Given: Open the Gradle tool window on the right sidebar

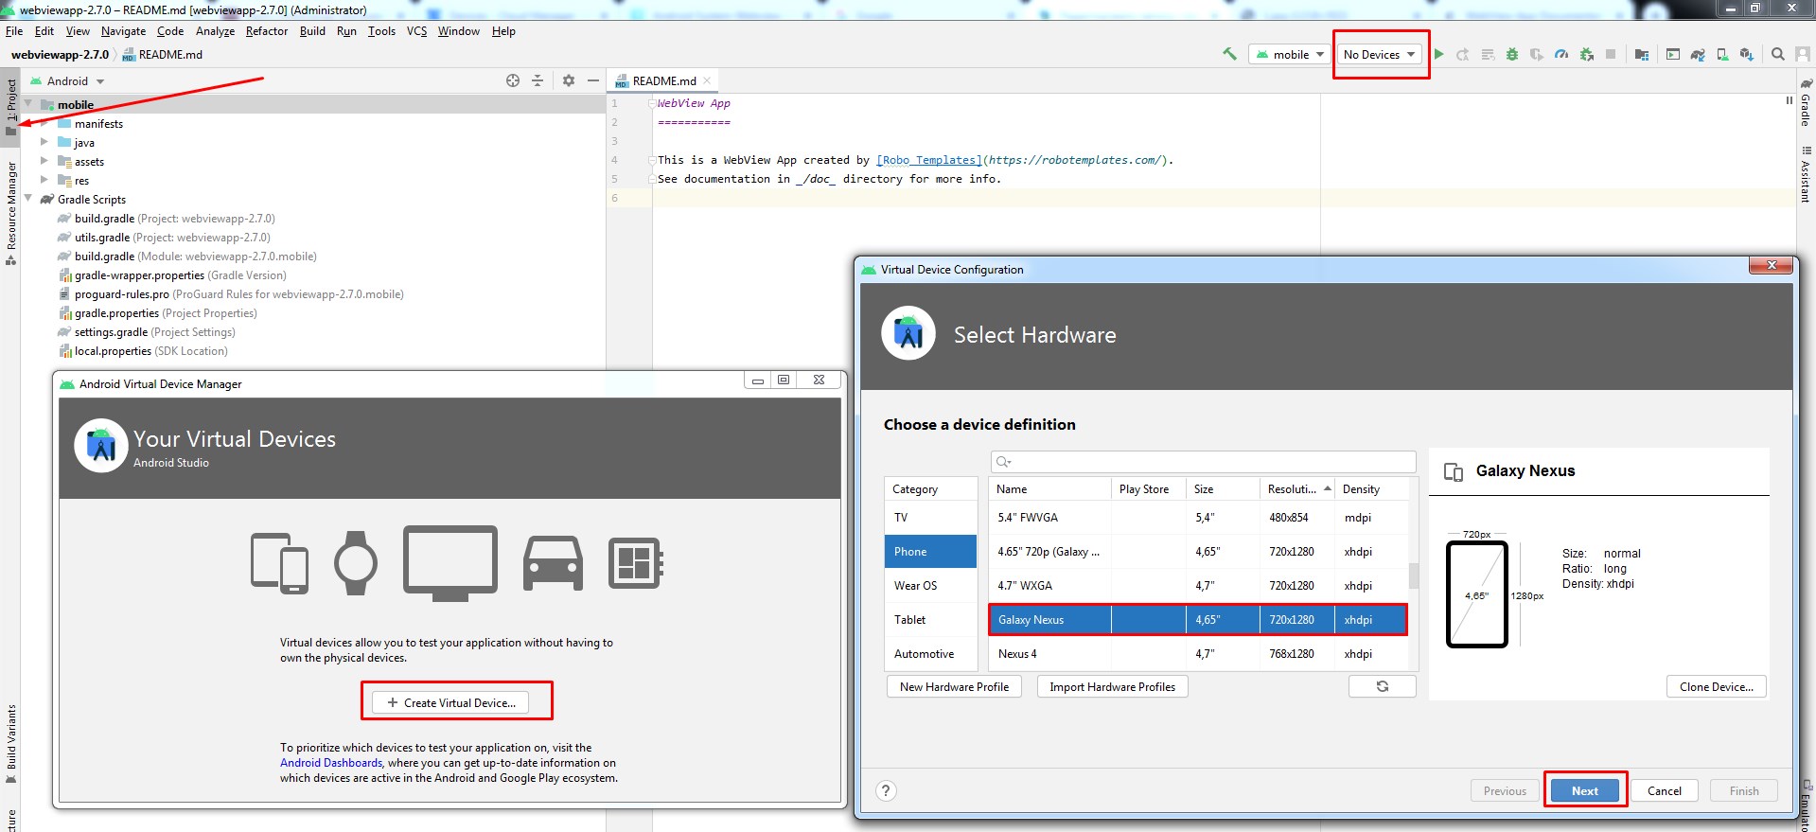Looking at the screenshot, I should click(1806, 103).
